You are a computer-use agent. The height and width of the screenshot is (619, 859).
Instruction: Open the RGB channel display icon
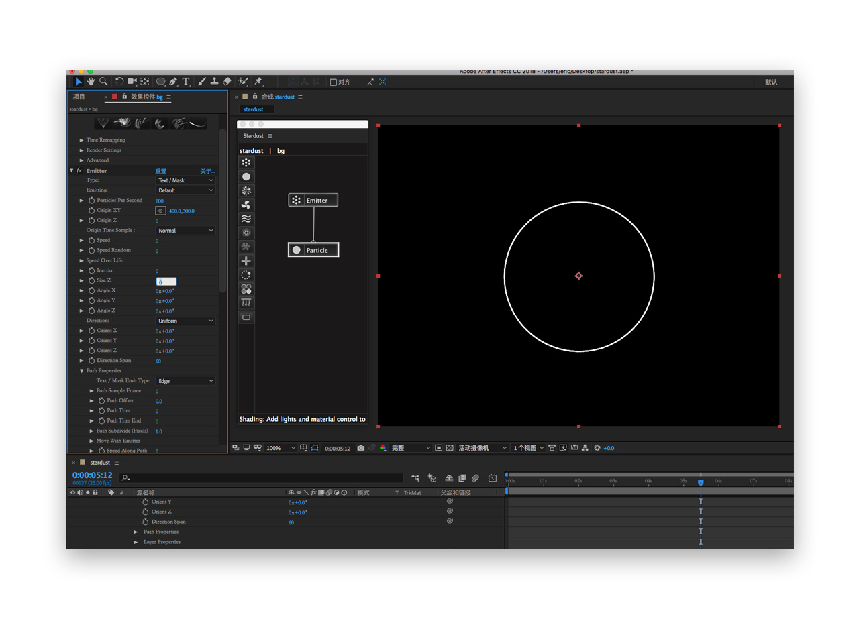(383, 448)
